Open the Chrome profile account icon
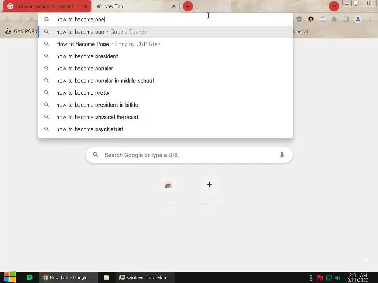378x283 pixels. pyautogui.click(x=358, y=19)
